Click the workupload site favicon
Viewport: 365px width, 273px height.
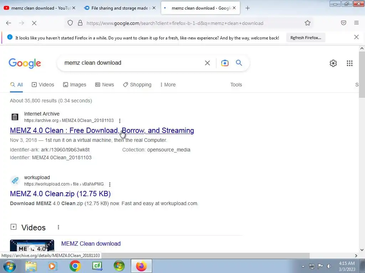click(x=15, y=180)
